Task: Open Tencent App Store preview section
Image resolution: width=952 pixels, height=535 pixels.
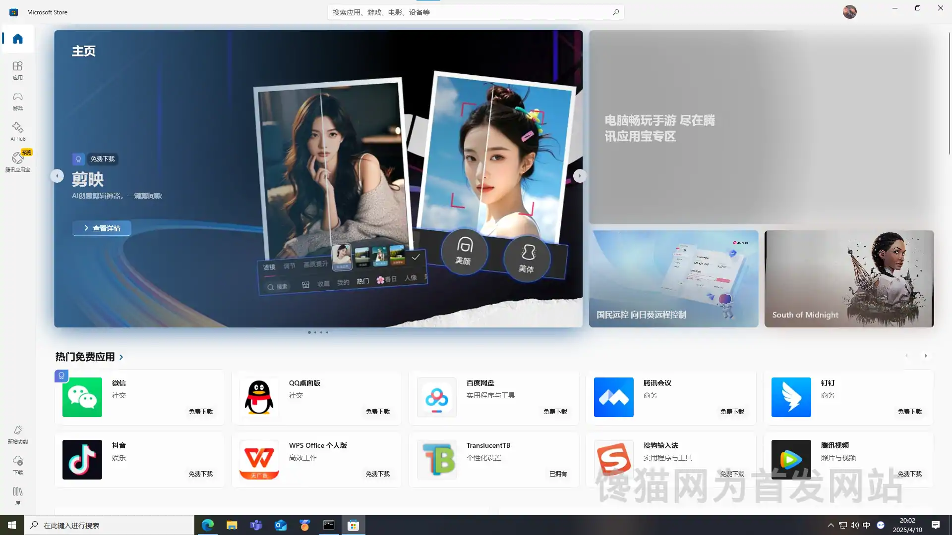Action: pos(18,161)
